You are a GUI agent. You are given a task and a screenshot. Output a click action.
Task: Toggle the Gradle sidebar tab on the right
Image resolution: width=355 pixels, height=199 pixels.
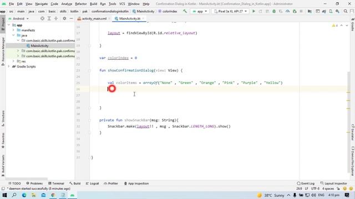click(x=353, y=24)
